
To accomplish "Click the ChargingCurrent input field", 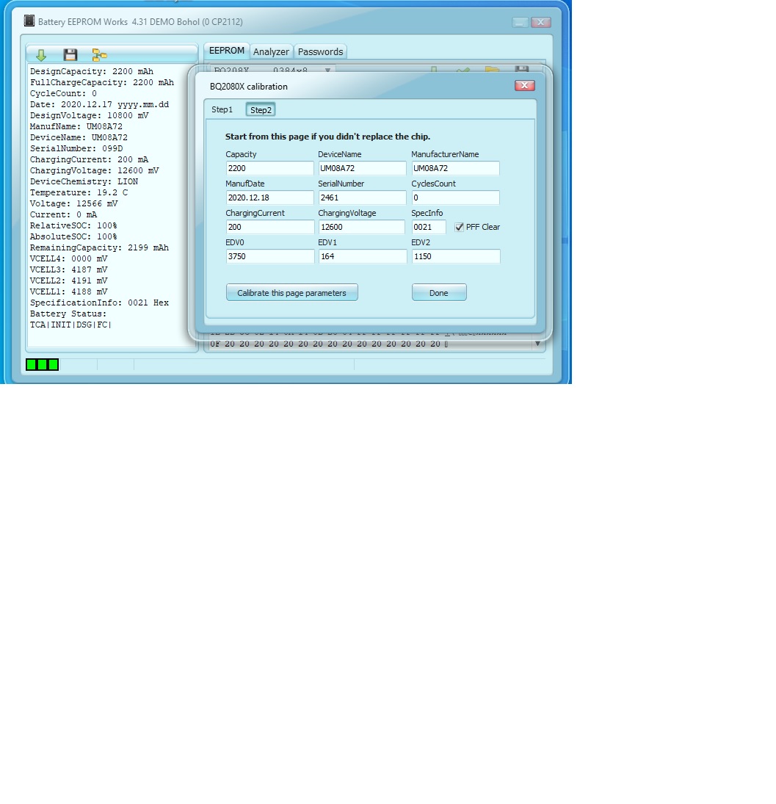I will (269, 227).
